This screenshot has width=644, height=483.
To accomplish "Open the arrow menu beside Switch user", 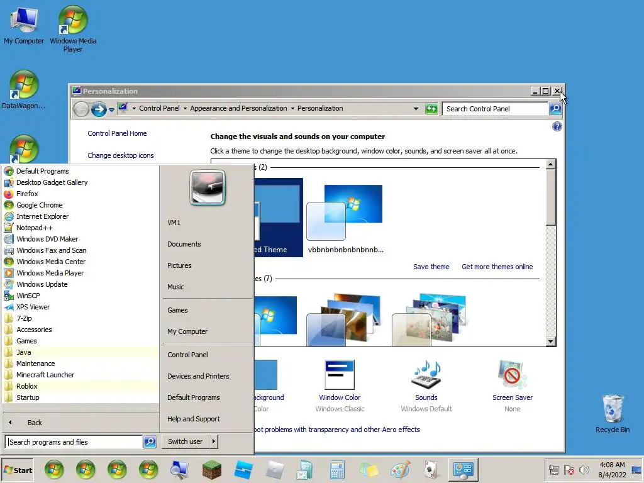I will tap(214, 441).
